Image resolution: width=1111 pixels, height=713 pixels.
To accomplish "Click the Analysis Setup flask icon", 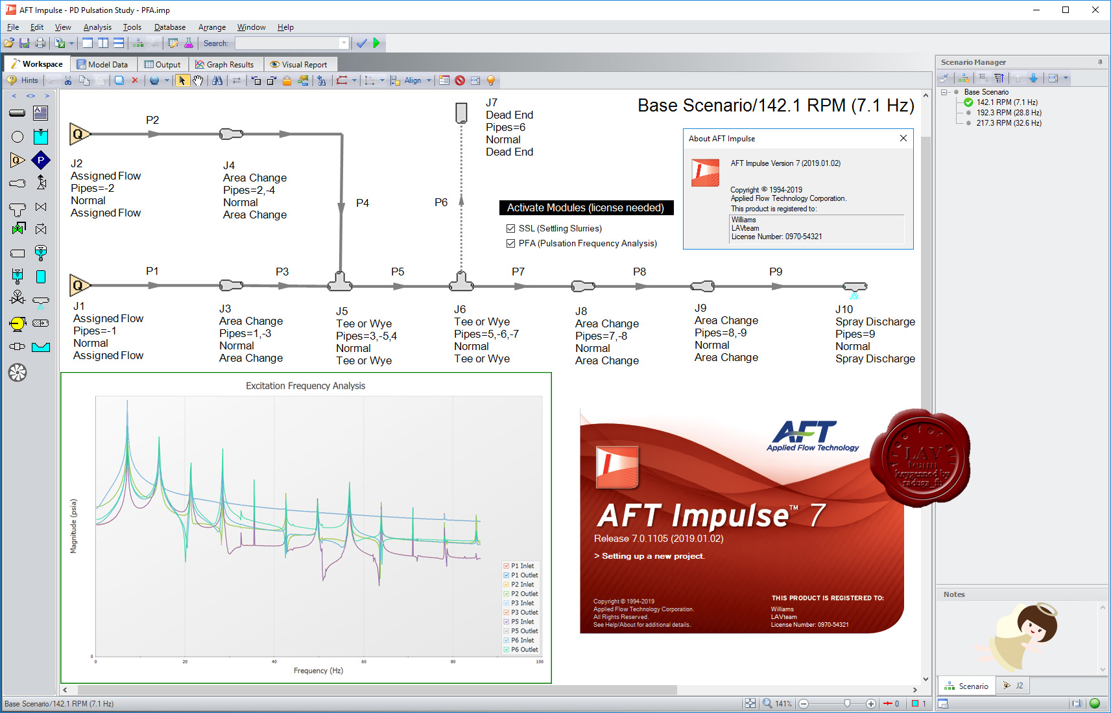I will tap(189, 43).
